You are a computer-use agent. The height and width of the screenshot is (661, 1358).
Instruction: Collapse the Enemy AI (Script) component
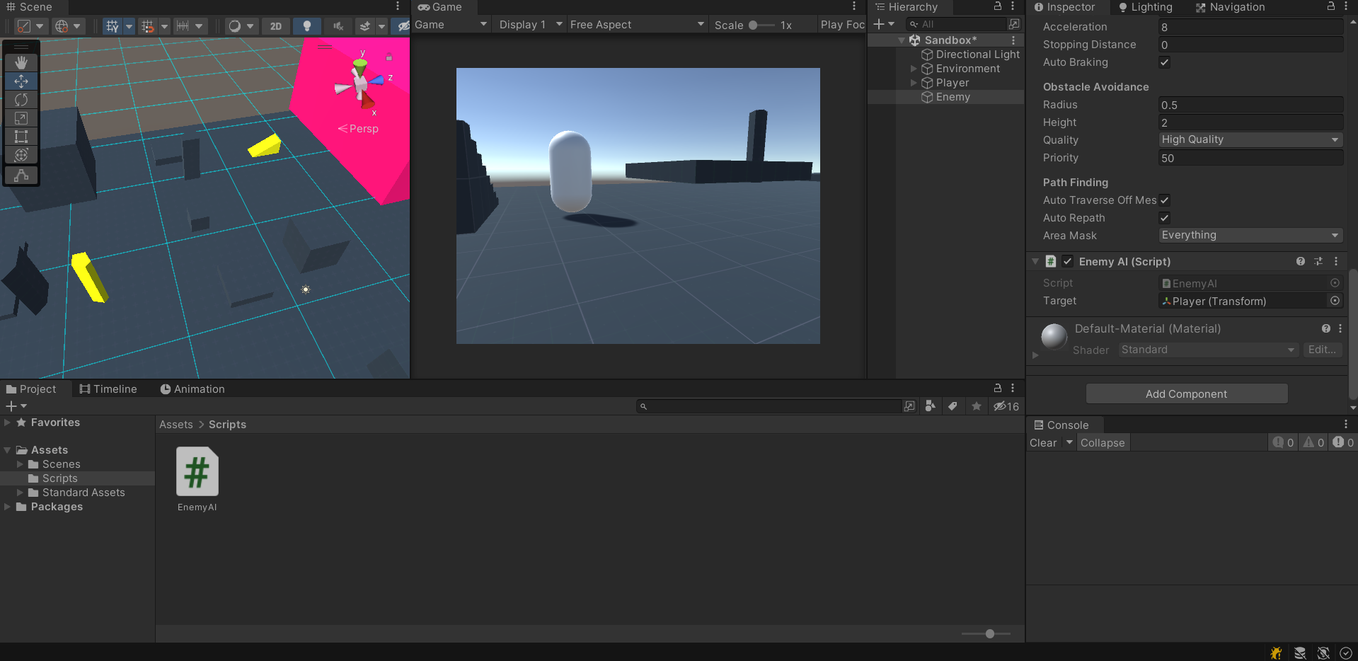coord(1035,261)
